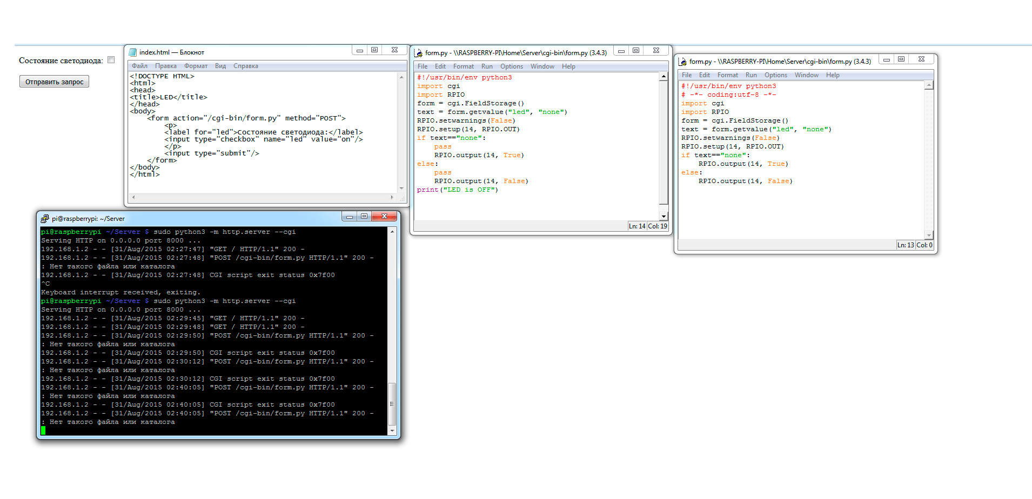
Task: Open Справка menu in Notepad
Action: pyautogui.click(x=246, y=66)
